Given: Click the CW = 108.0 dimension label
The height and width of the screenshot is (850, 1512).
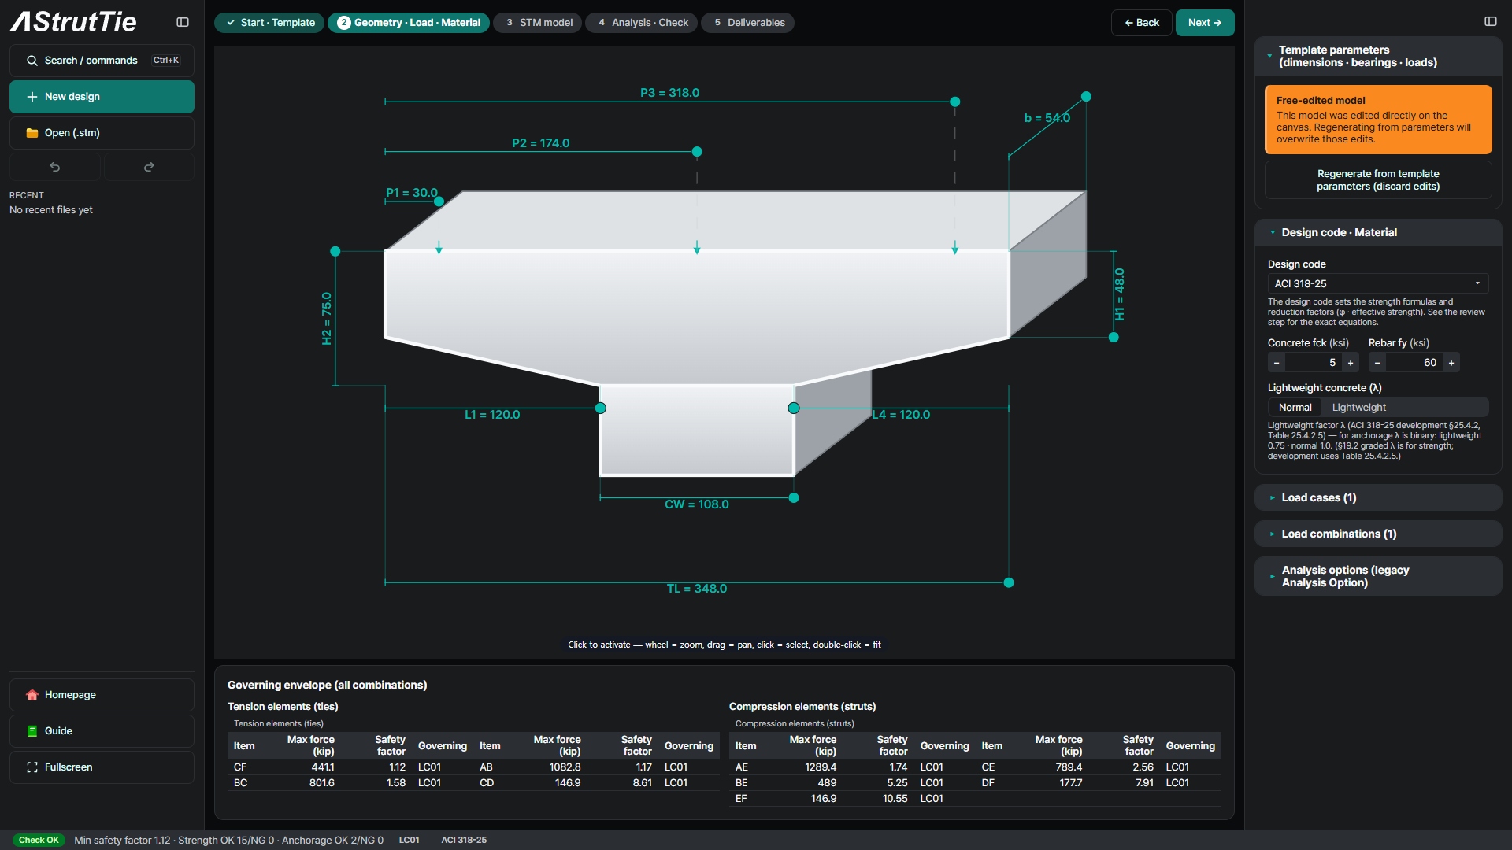Looking at the screenshot, I should click(x=697, y=504).
